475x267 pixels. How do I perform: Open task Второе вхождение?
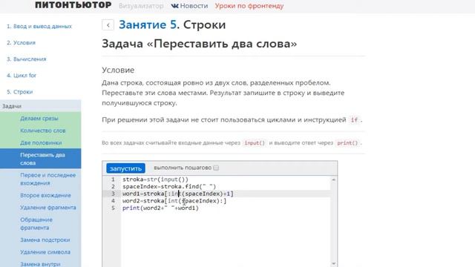tap(45, 195)
